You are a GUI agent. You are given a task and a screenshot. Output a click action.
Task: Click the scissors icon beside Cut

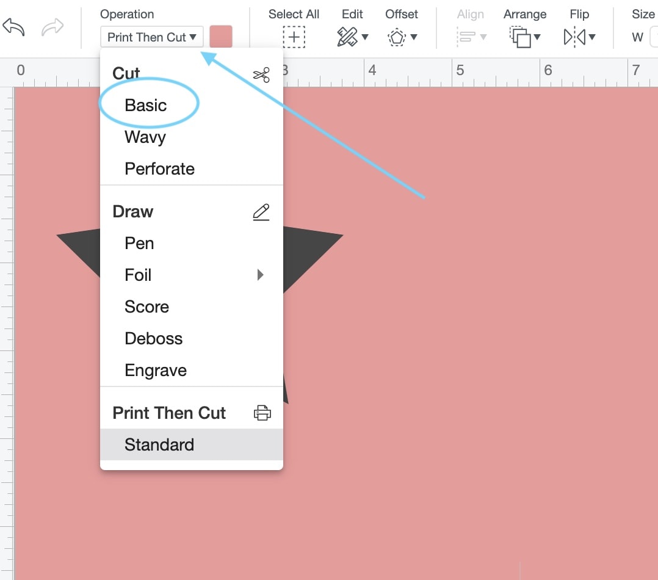pyautogui.click(x=261, y=74)
